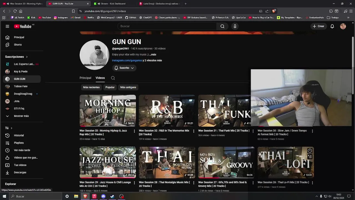This screenshot has width=355, height=200.
Task: Activate voice search microphone
Action: coord(235,26)
